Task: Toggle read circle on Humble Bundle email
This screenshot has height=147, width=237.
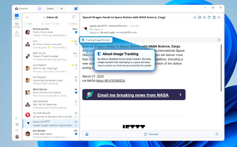Action: [76, 117]
